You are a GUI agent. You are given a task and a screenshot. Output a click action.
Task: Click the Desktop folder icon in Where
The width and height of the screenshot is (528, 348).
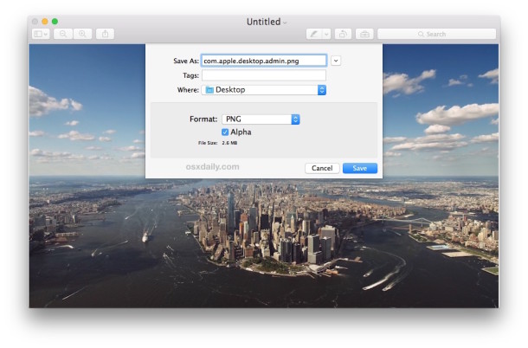click(x=209, y=90)
